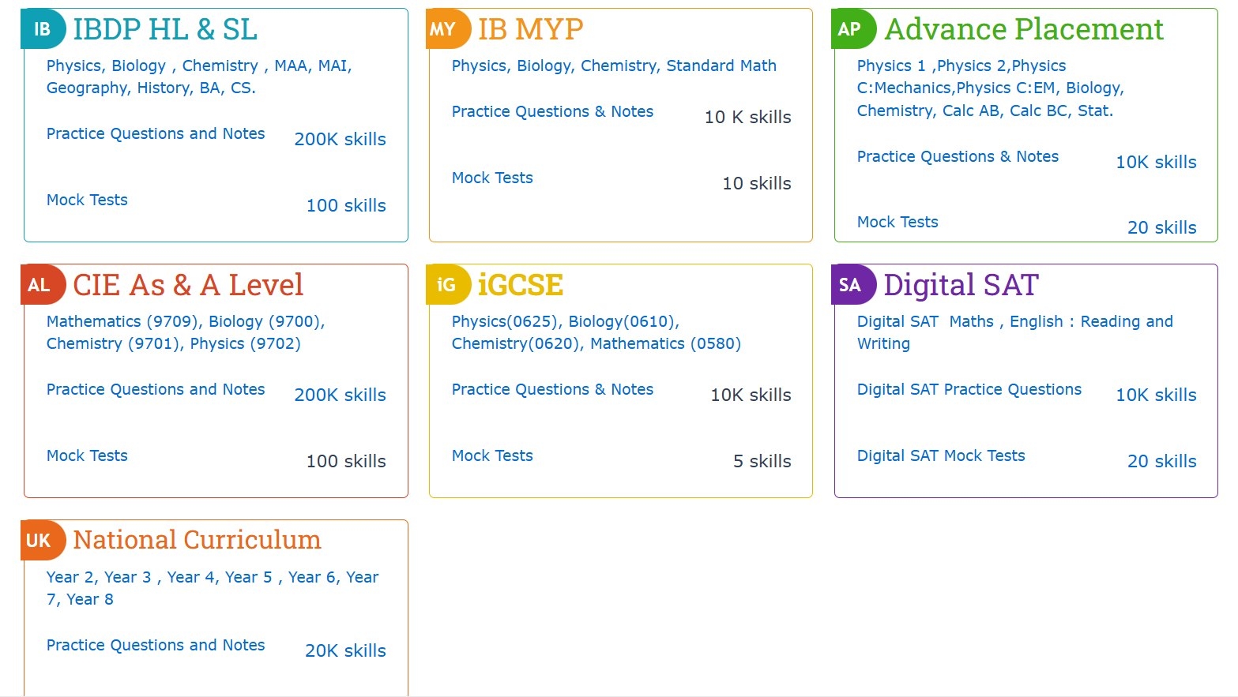Select Digital SAT Maths, English: Reading and Writing
The height and width of the screenshot is (697, 1238).
(1015, 332)
